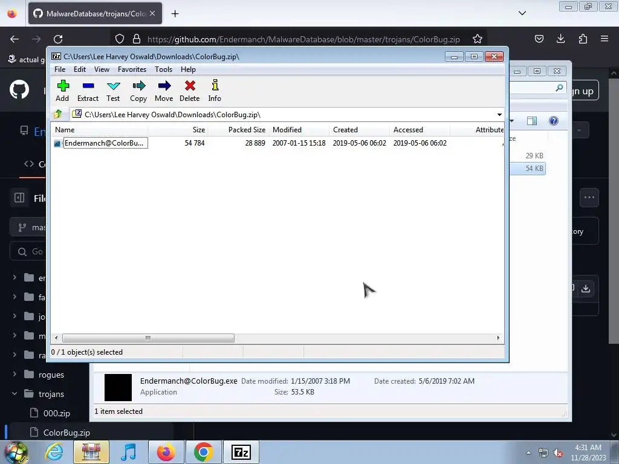619x464 pixels.
Task: Sort by the Created column header
Action: coord(359,130)
